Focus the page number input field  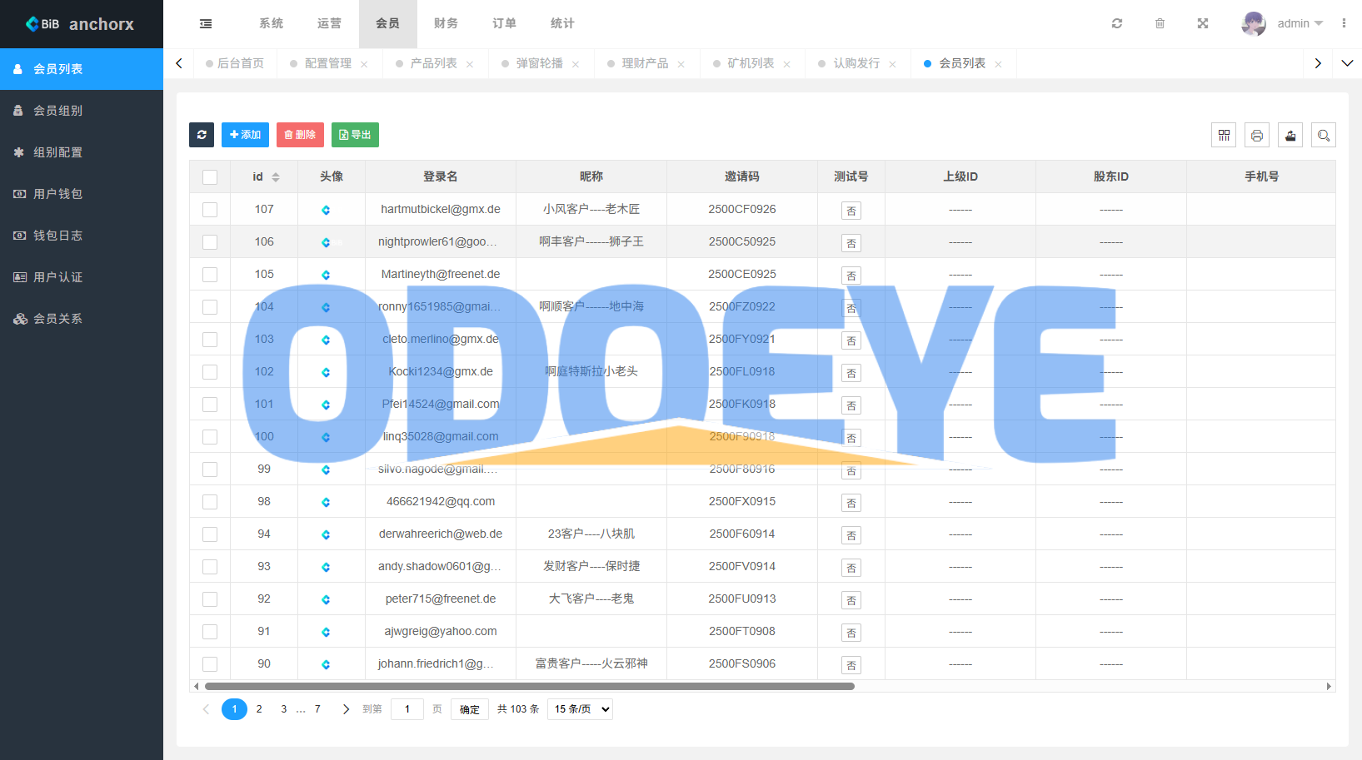click(407, 709)
